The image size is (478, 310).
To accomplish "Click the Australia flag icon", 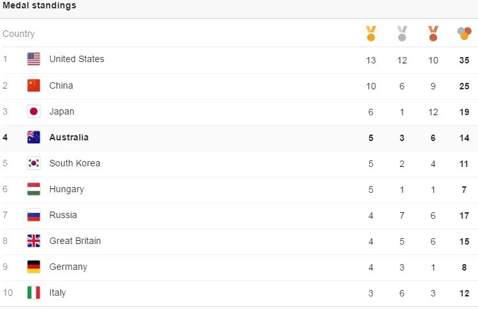I will (34, 137).
